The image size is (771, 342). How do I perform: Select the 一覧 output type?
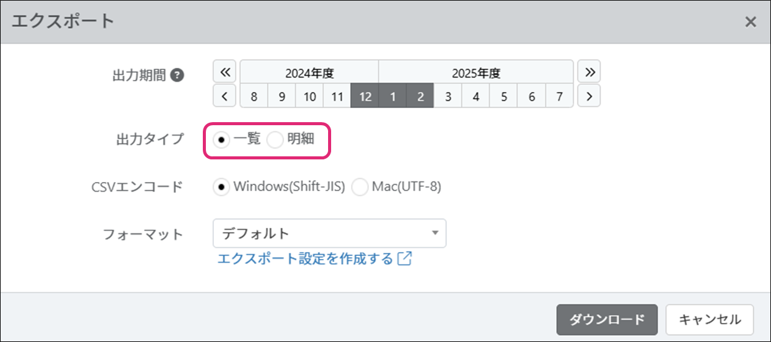221,139
